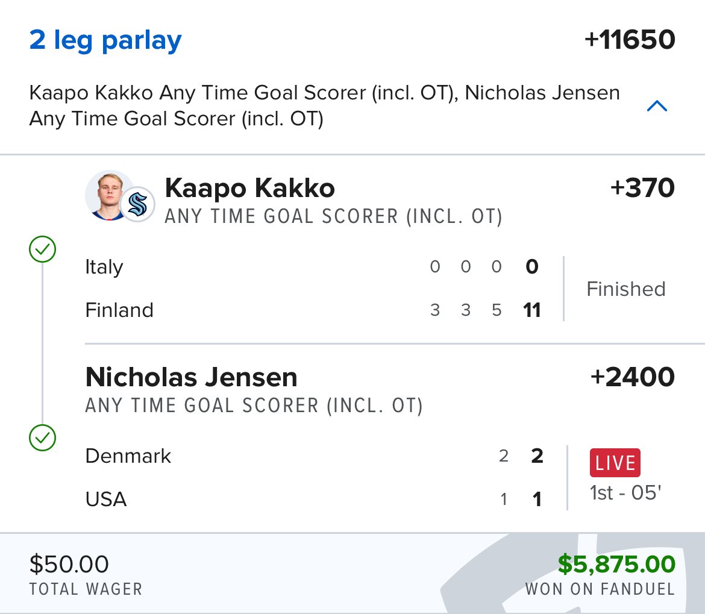The image size is (705, 614).
Task: Click the Finished game status
Action: [626, 289]
